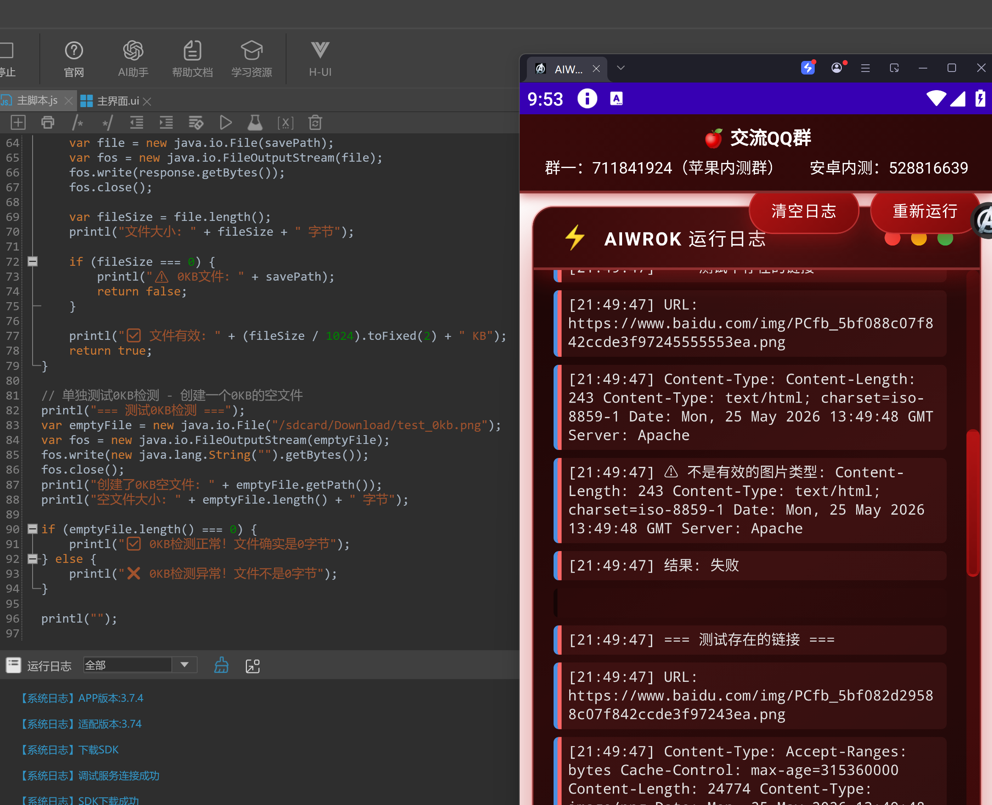992x805 pixels.
Task: Clear the run log with broom icon
Action: pyautogui.click(x=221, y=665)
